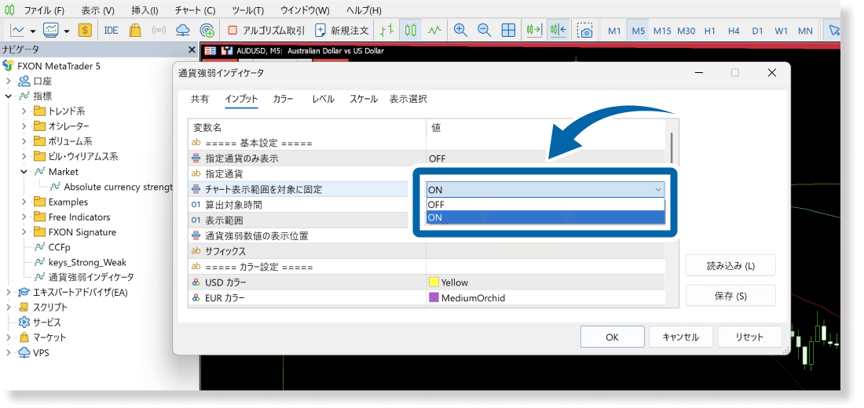Image resolution: width=864 pixels, height=408 pixels.
Task: Select the M15 timeframe
Action: (662, 31)
